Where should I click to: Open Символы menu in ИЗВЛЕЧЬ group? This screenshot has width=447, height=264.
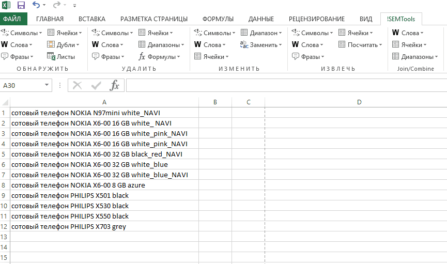(x=312, y=33)
